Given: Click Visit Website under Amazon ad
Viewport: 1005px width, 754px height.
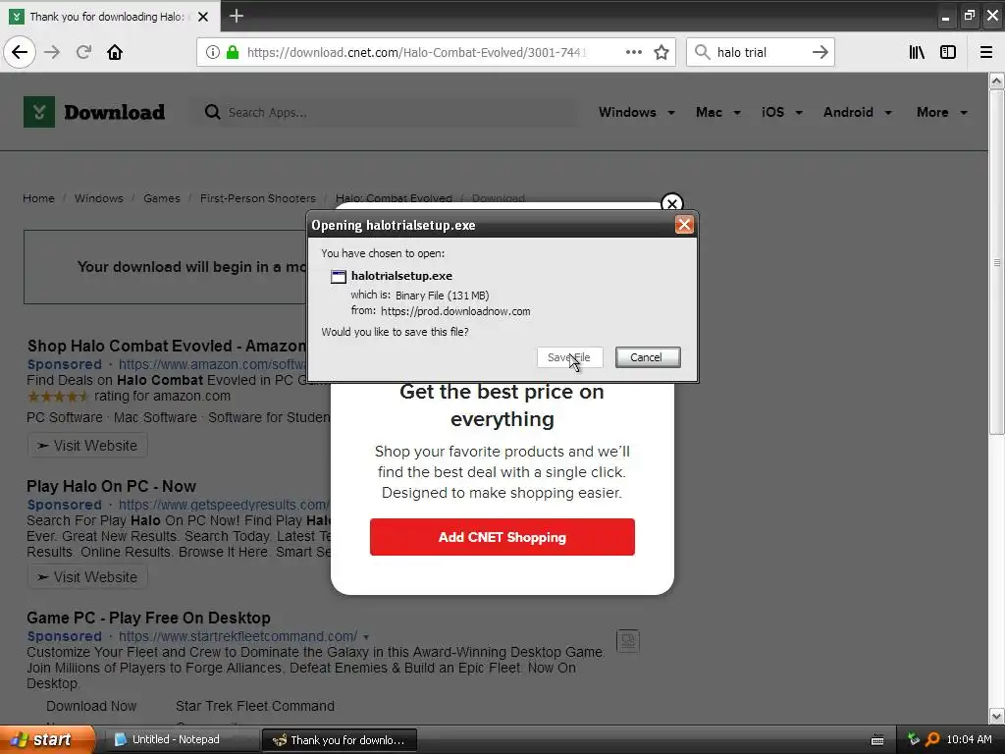Looking at the screenshot, I should coord(87,446).
